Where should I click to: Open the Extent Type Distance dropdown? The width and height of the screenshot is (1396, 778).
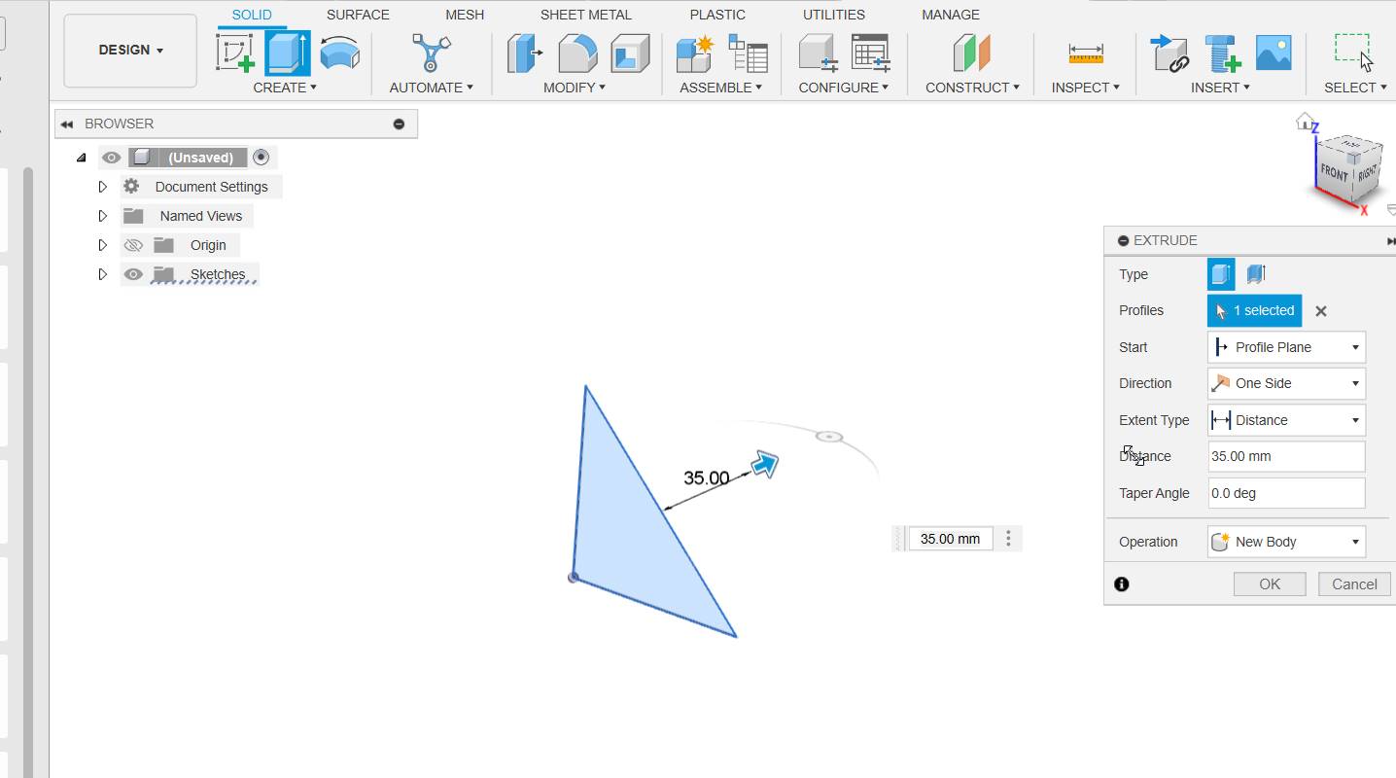tap(1286, 420)
